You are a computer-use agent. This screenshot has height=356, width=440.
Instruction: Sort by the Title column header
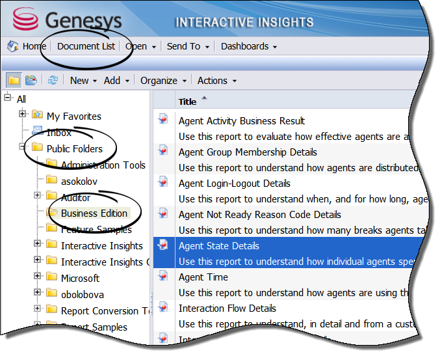pos(187,102)
